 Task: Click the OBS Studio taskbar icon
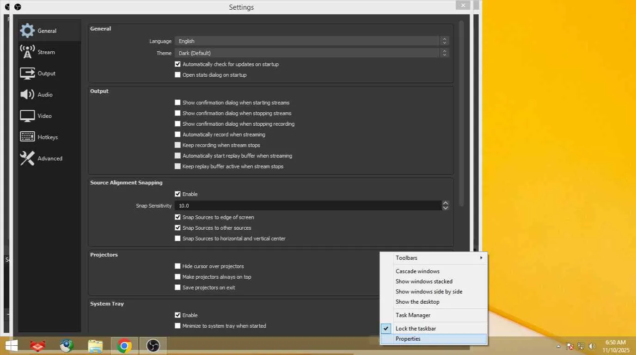(x=153, y=346)
